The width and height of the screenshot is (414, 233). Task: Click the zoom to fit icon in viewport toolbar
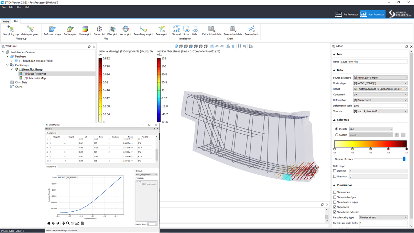(239, 46)
